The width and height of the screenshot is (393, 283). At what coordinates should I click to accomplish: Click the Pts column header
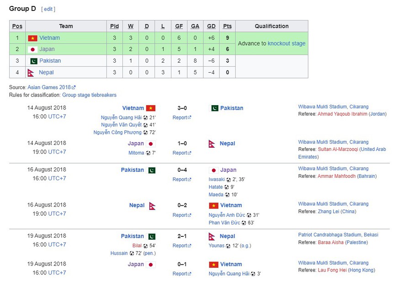227,26
